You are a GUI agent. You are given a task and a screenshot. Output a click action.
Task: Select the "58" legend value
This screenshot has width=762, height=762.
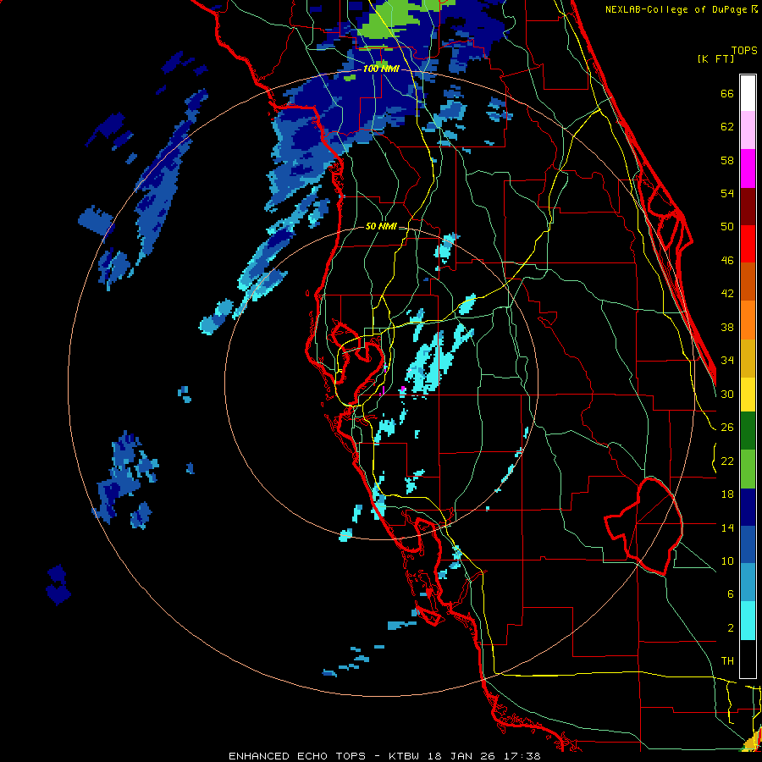(727, 160)
